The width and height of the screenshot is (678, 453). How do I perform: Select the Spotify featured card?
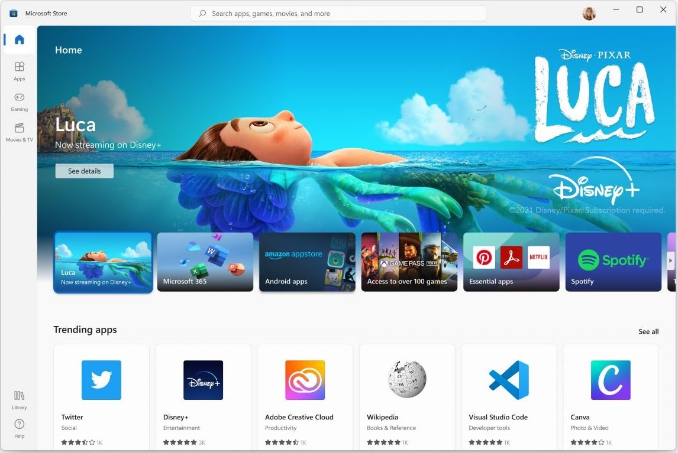click(x=613, y=262)
